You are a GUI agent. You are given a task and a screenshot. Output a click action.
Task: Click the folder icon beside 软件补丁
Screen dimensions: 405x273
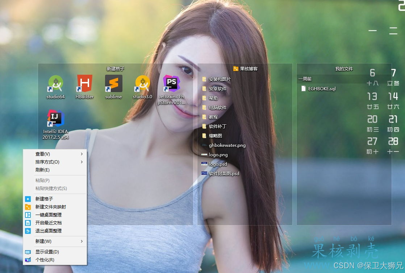tap(204, 127)
